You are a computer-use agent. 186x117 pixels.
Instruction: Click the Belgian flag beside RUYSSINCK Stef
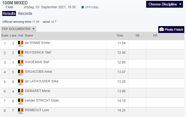(x=21, y=52)
